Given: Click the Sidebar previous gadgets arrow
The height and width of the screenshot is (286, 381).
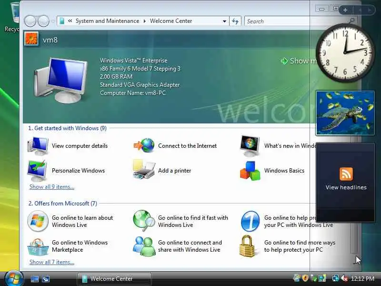Looking at the screenshot, I should [360, 10].
